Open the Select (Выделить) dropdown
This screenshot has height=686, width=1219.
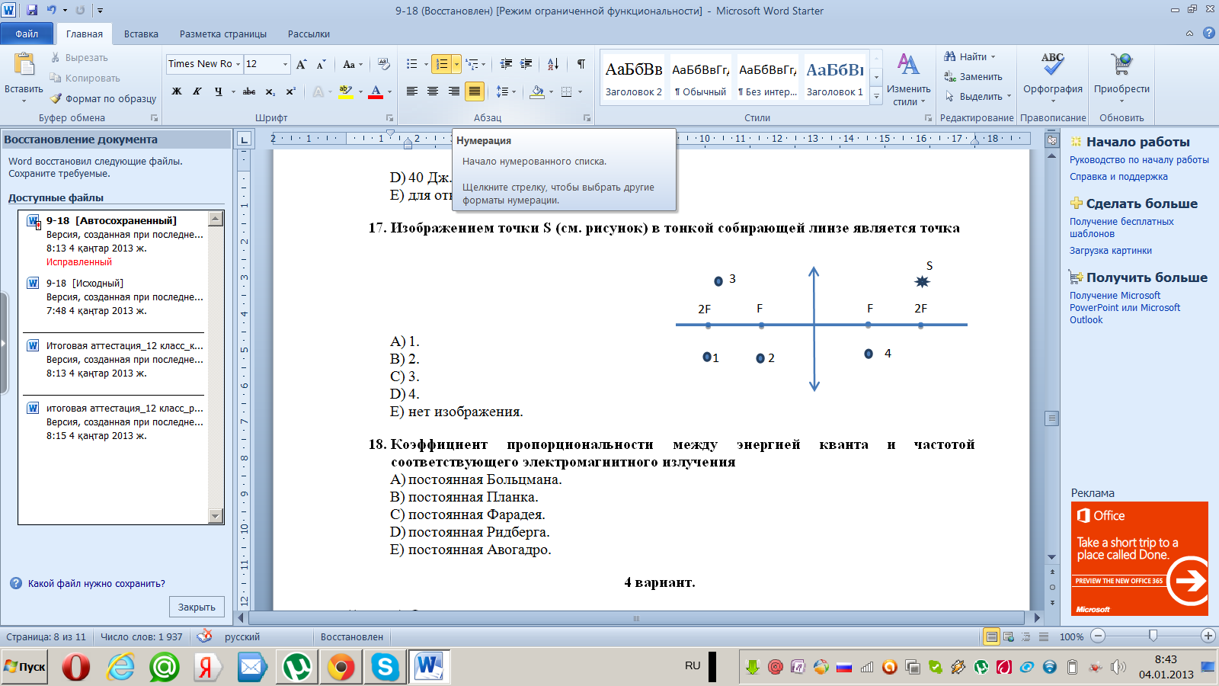pos(978,96)
